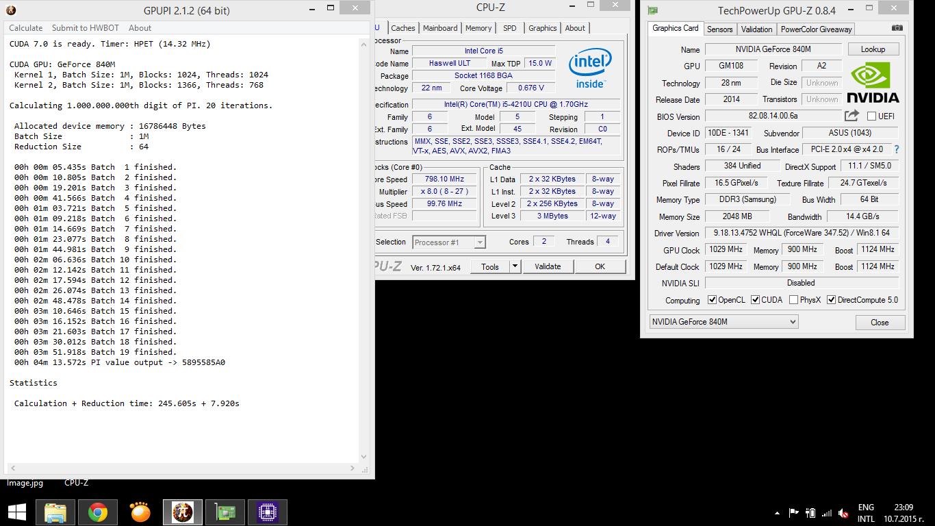The height and width of the screenshot is (526, 935).
Task: Toggle the PhysX checkbox
Action: coord(793,300)
